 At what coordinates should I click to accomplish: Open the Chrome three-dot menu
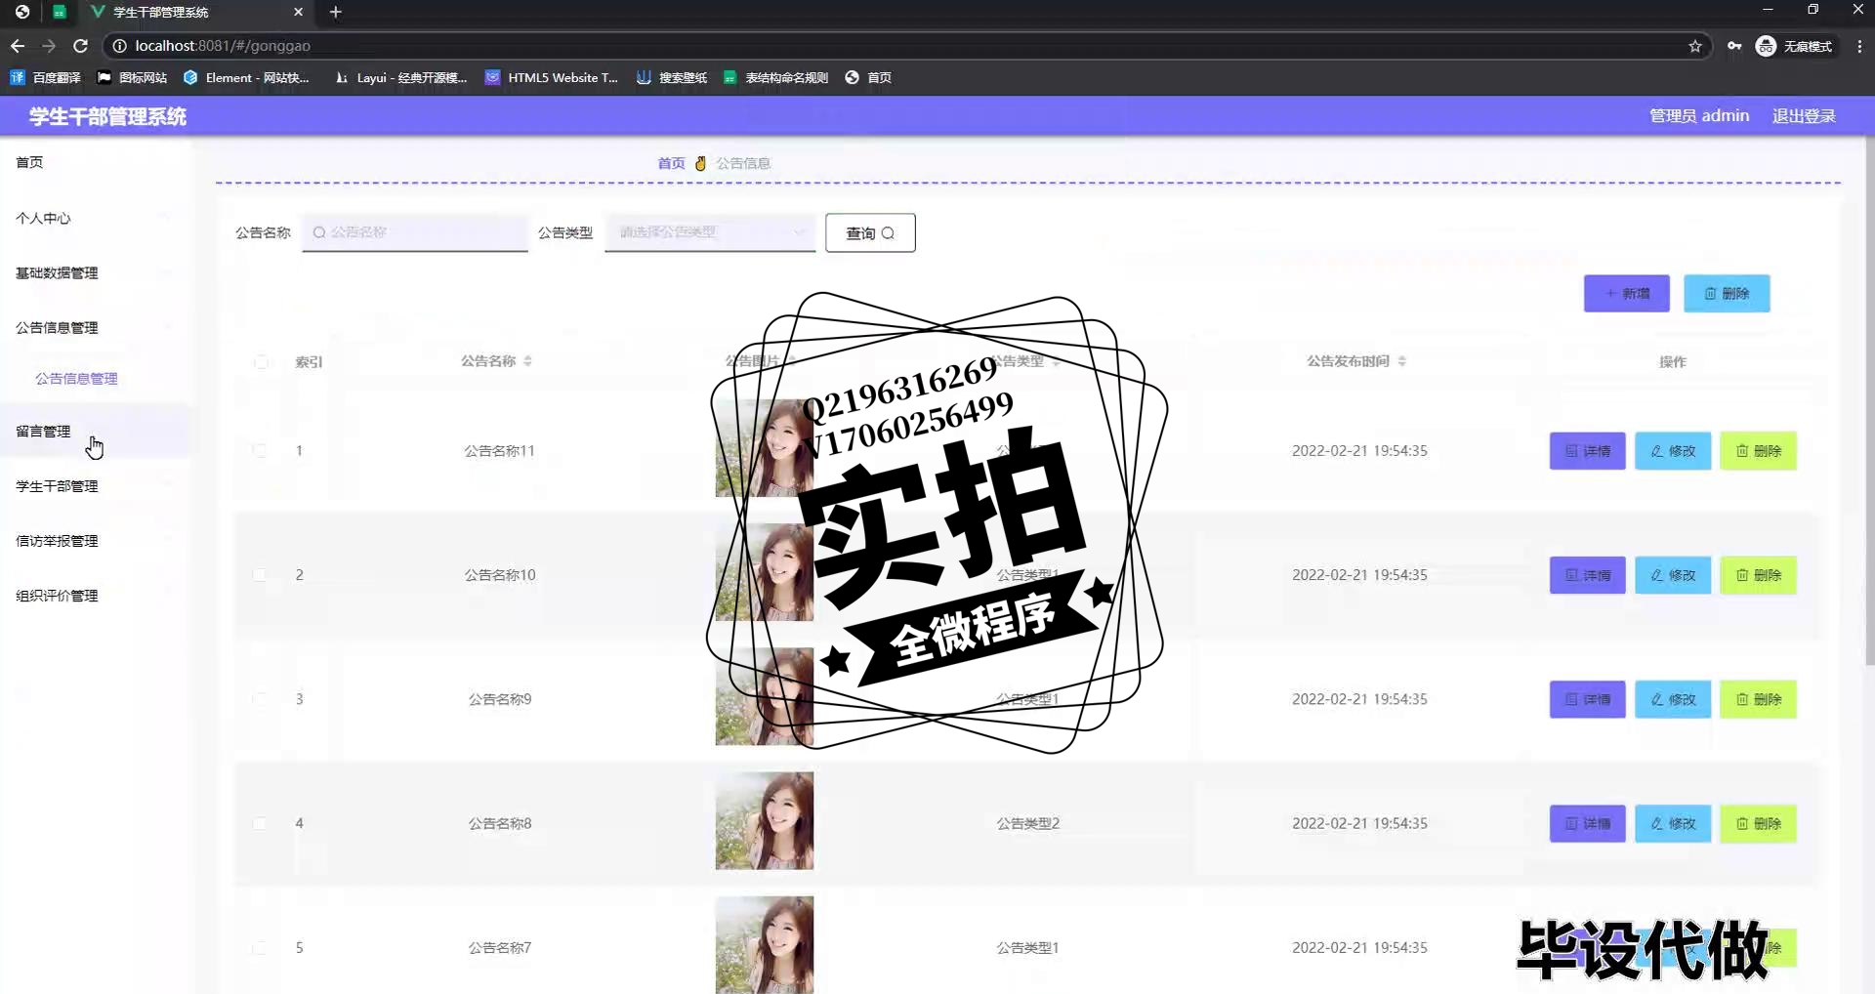point(1859,46)
